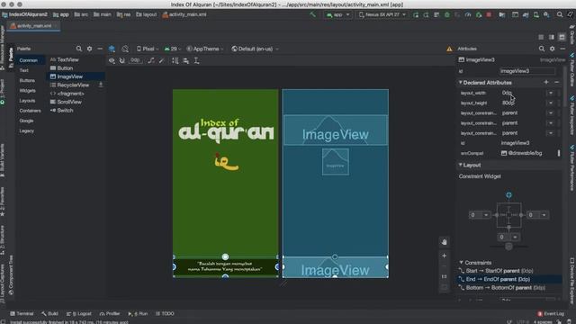The image size is (576, 324).
Task: Switch to Split view mode
Action: coord(552,37)
